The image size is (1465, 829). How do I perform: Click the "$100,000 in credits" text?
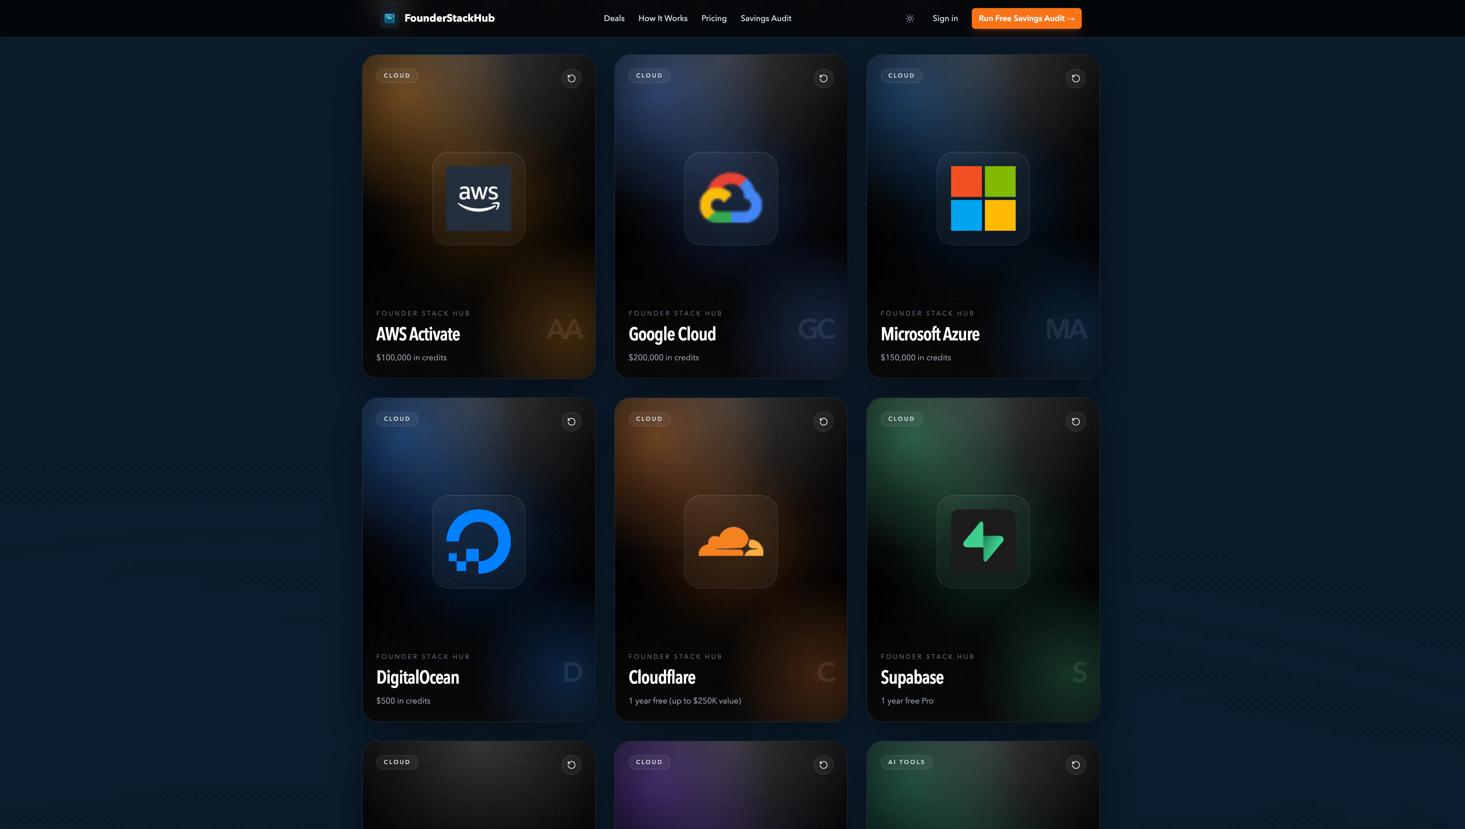[411, 358]
